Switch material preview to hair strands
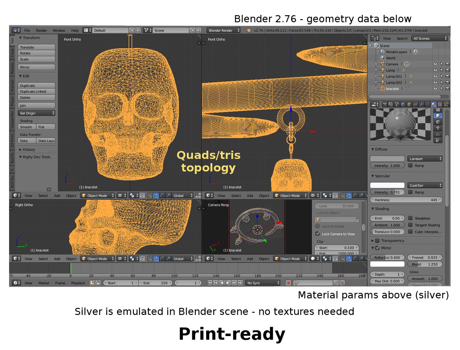This screenshot has width=460, height=350. pyautogui.click(x=438, y=134)
